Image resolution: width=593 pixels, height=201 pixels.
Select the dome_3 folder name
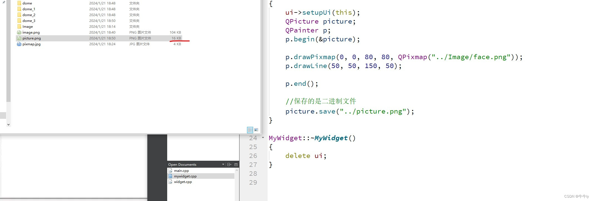click(29, 21)
